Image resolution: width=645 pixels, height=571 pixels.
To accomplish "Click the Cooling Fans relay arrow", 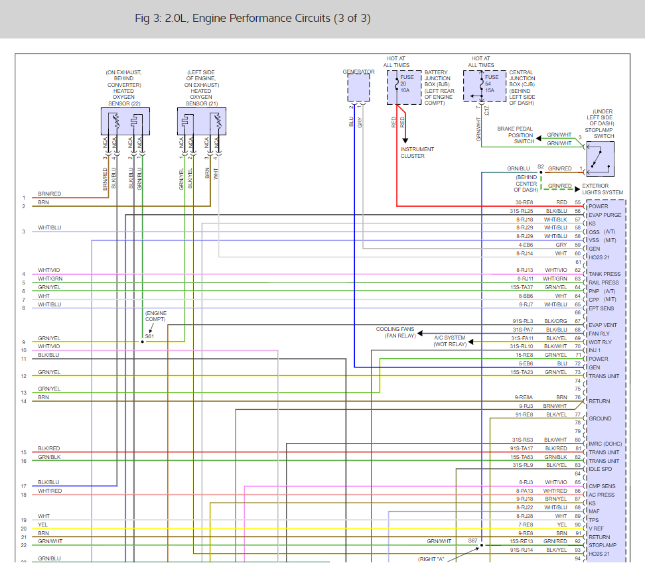I will coord(421,334).
